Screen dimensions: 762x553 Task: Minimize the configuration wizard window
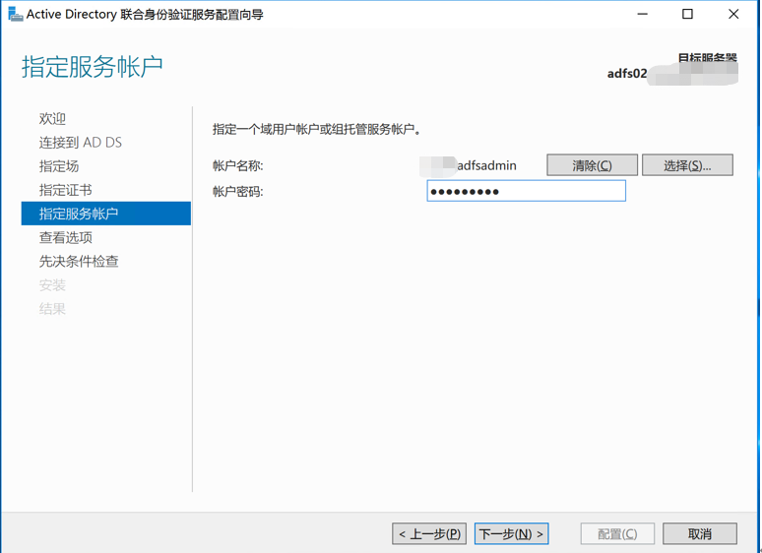click(x=643, y=14)
